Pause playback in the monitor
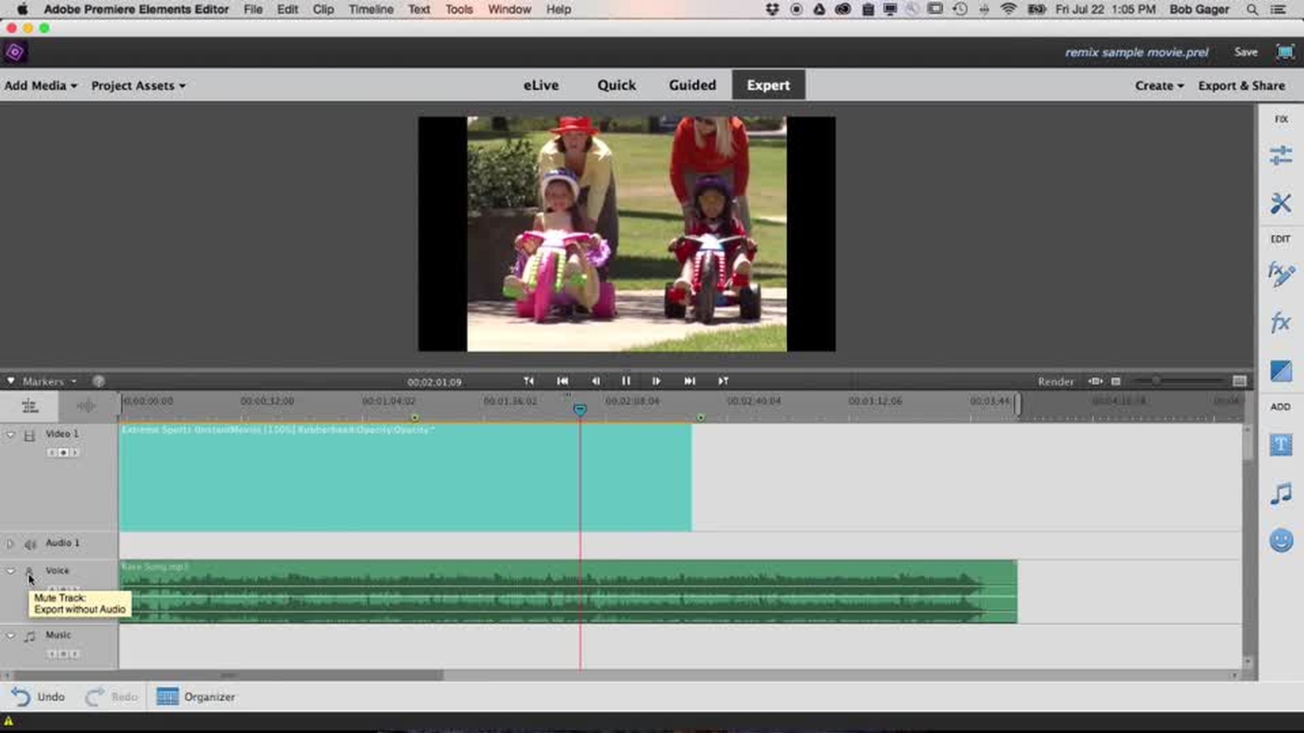Image resolution: width=1304 pixels, height=733 pixels. 626,381
